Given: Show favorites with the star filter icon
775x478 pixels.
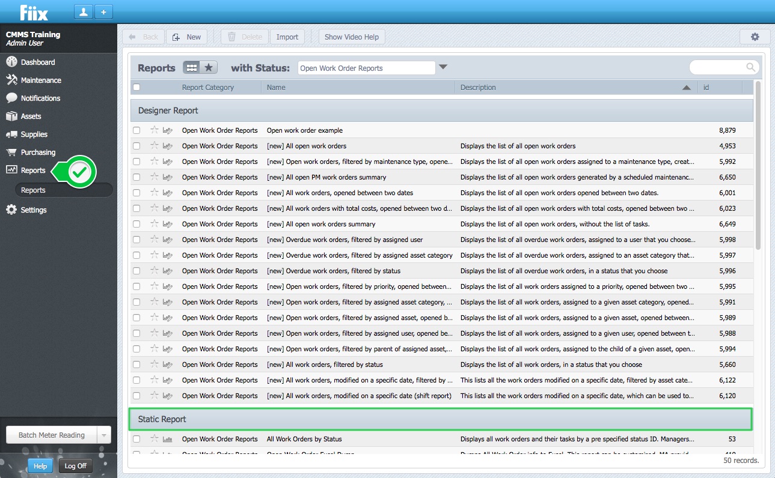Looking at the screenshot, I should (209, 68).
